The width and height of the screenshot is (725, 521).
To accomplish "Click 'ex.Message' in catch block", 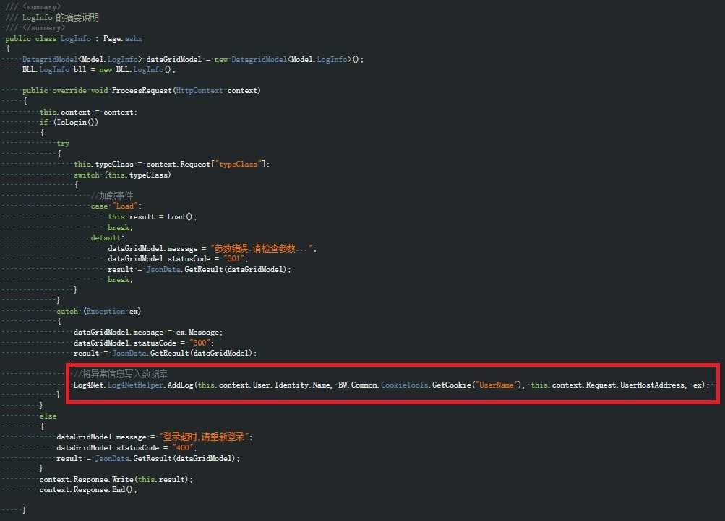I will (197, 332).
